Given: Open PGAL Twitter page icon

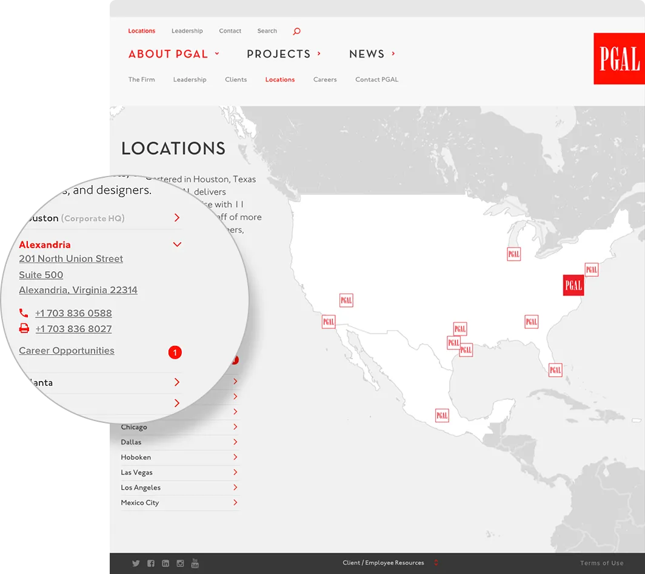Looking at the screenshot, I should pos(136,563).
